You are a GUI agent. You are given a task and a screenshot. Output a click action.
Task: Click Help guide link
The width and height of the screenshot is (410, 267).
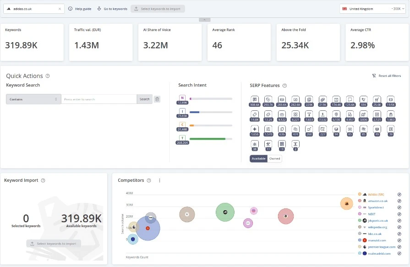pyautogui.click(x=80, y=9)
